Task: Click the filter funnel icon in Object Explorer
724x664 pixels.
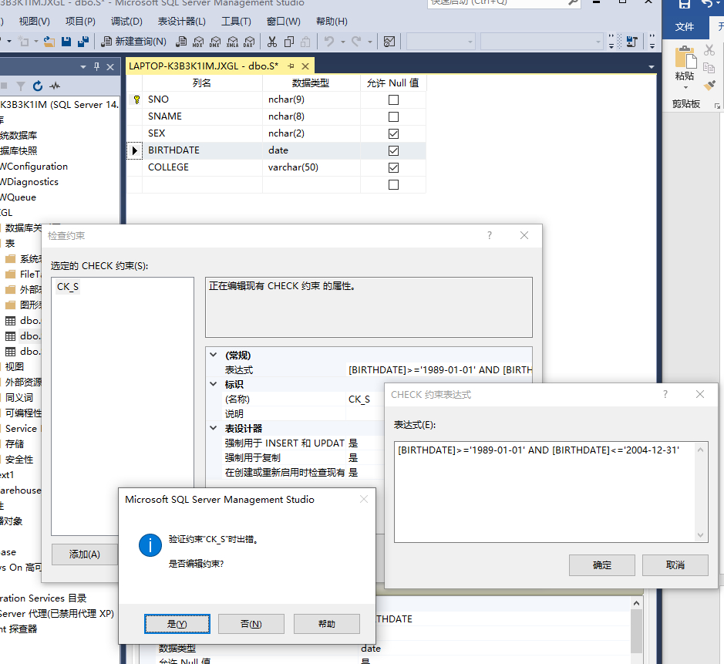Action: click(x=21, y=86)
